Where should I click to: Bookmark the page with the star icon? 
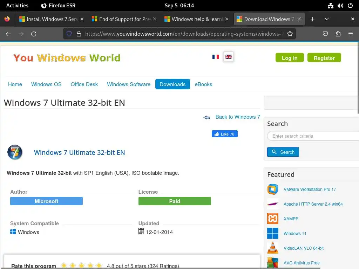(290, 34)
